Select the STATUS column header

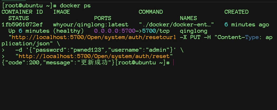(18, 18)
